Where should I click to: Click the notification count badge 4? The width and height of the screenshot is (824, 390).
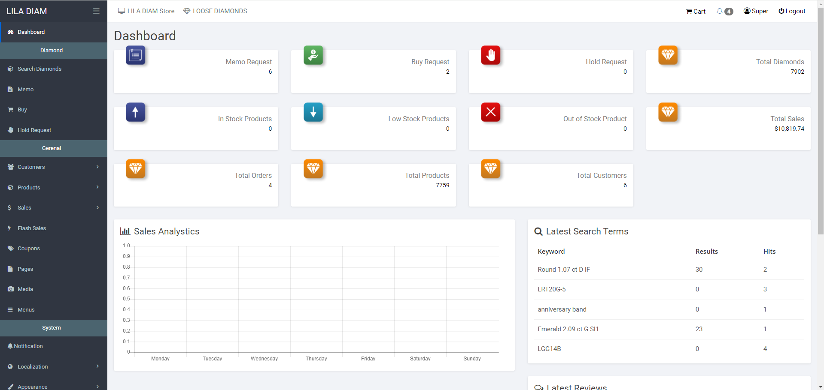729,12
